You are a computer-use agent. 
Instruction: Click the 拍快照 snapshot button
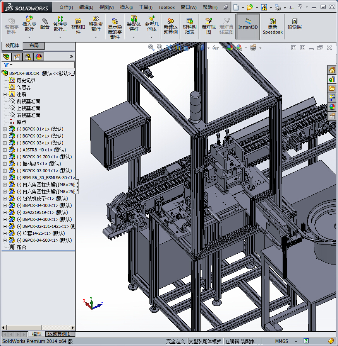(295, 24)
